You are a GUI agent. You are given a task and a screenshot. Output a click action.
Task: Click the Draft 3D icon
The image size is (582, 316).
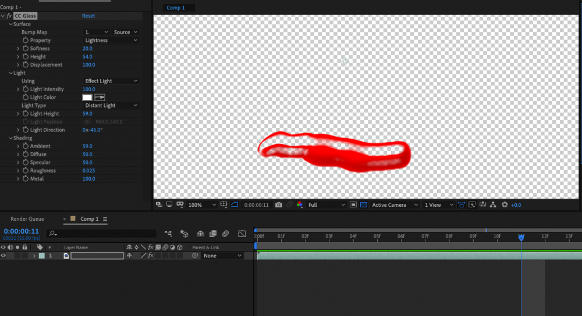(184, 234)
